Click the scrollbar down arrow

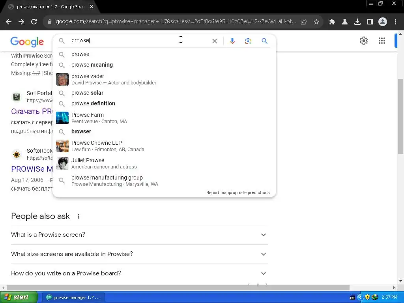[x=400, y=281]
